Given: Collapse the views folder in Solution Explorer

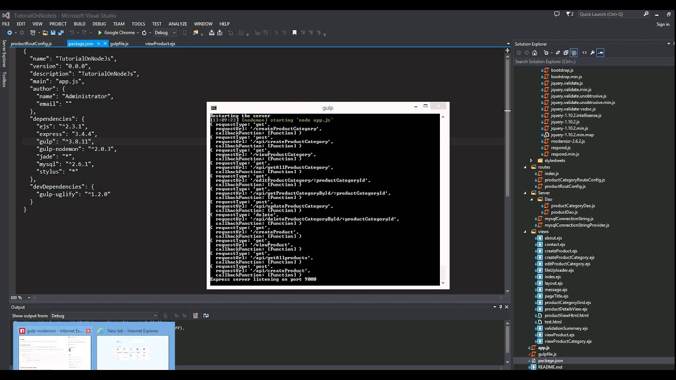Looking at the screenshot, I should [525, 231].
